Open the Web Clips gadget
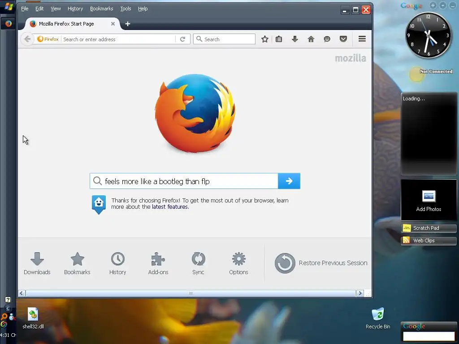The width and height of the screenshot is (459, 344). coord(429,241)
